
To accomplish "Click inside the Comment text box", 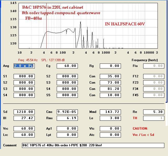I will click(x=93, y=145).
